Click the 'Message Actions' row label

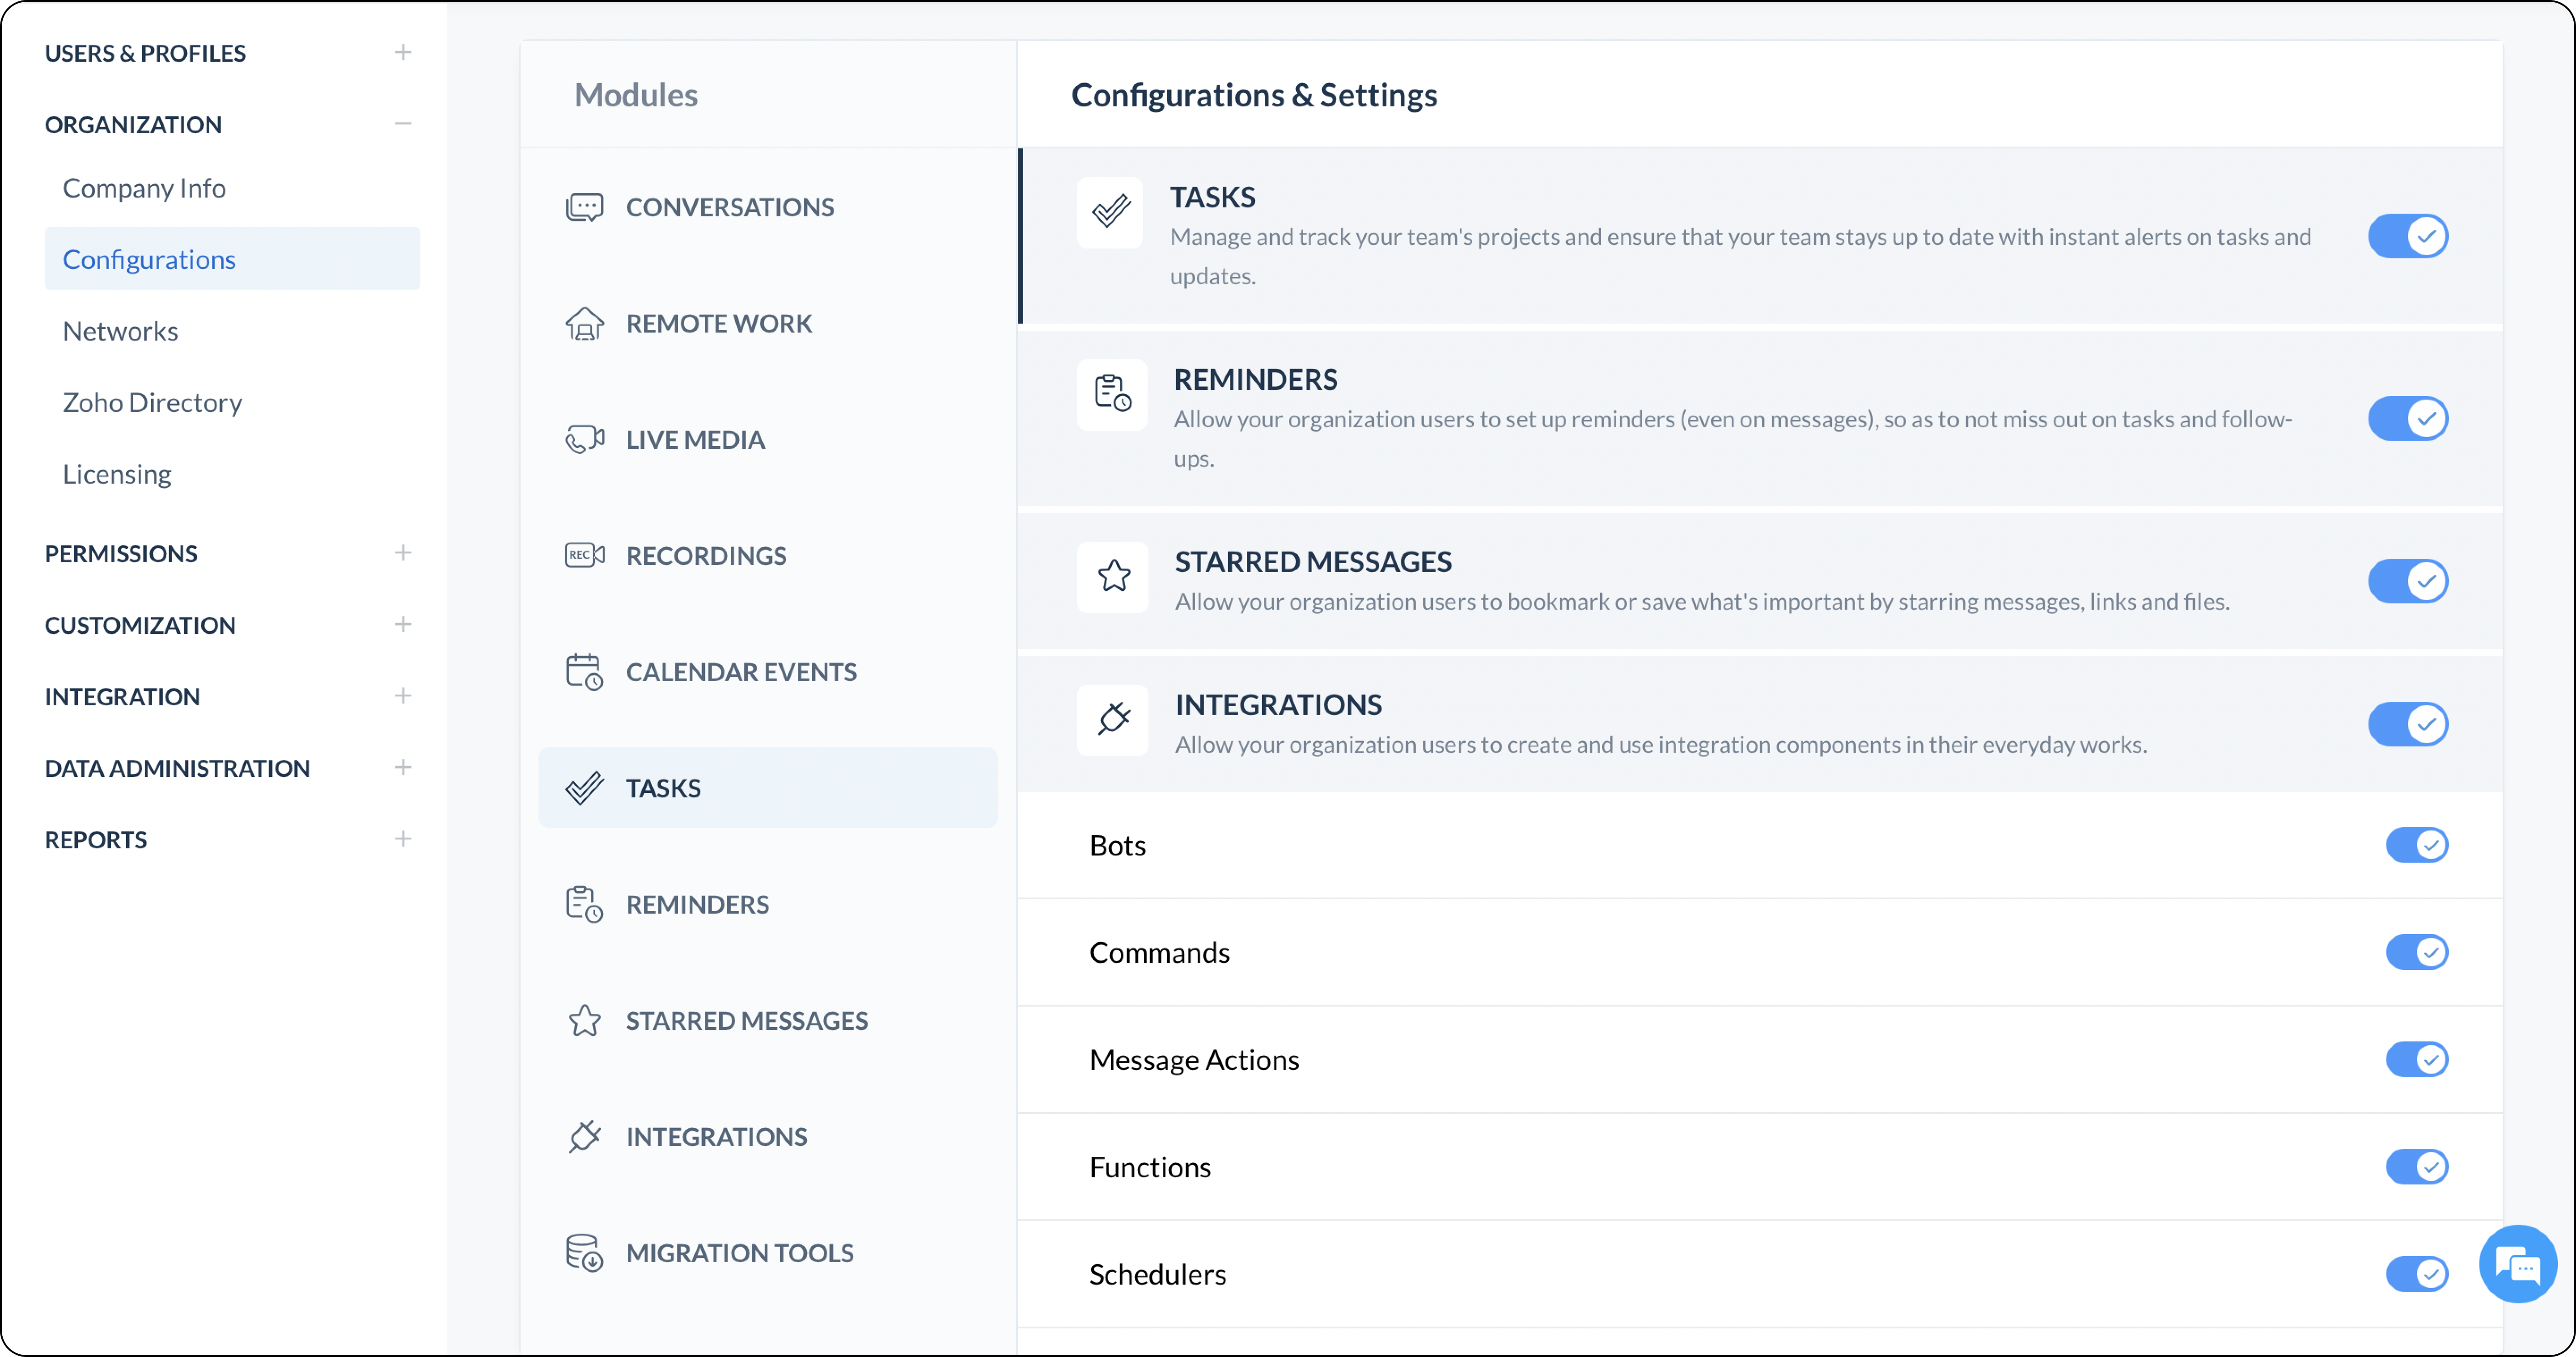tap(1194, 1059)
